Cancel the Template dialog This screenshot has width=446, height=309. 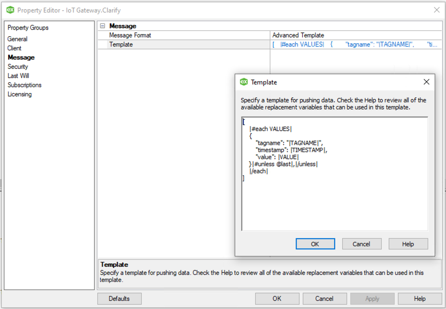(362, 244)
